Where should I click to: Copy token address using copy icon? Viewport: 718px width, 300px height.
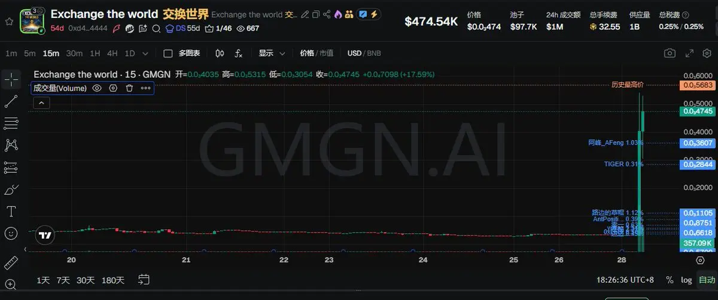(316, 14)
